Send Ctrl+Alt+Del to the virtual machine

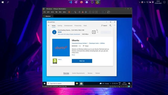tap(75, 12)
